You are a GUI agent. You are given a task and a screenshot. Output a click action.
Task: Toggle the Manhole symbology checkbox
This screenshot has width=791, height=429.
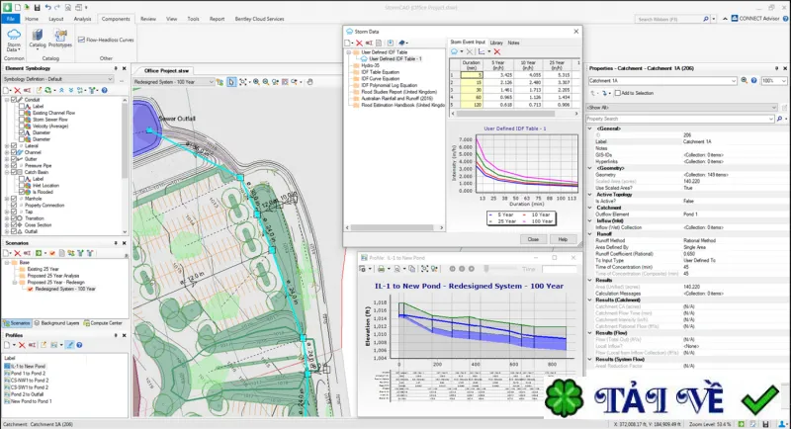click(14, 199)
